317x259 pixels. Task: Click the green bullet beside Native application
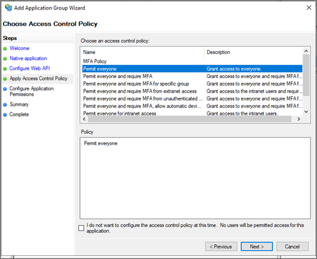[x=5, y=59]
